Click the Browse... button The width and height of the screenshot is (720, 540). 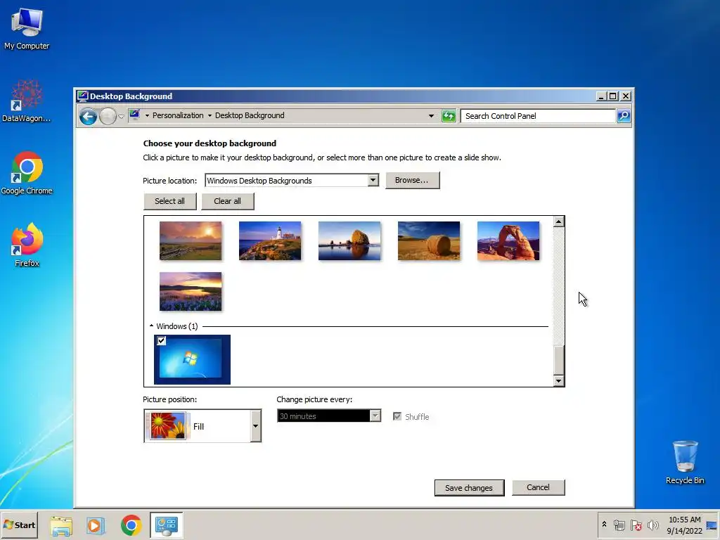[412, 181]
